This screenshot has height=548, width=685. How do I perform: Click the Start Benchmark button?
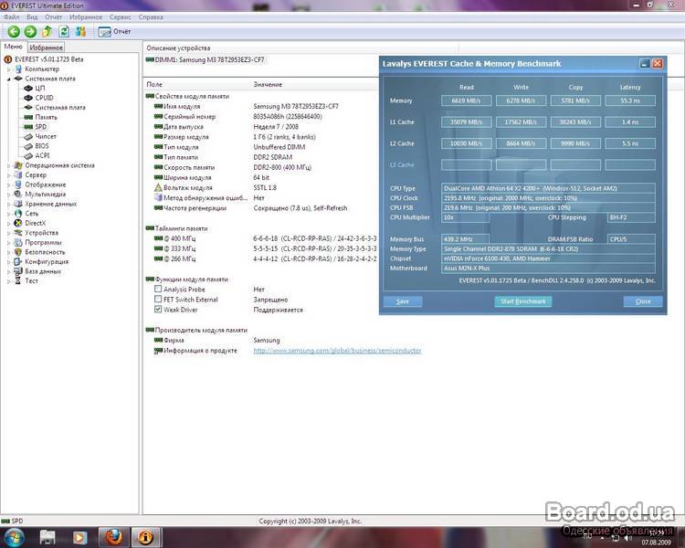[523, 301]
